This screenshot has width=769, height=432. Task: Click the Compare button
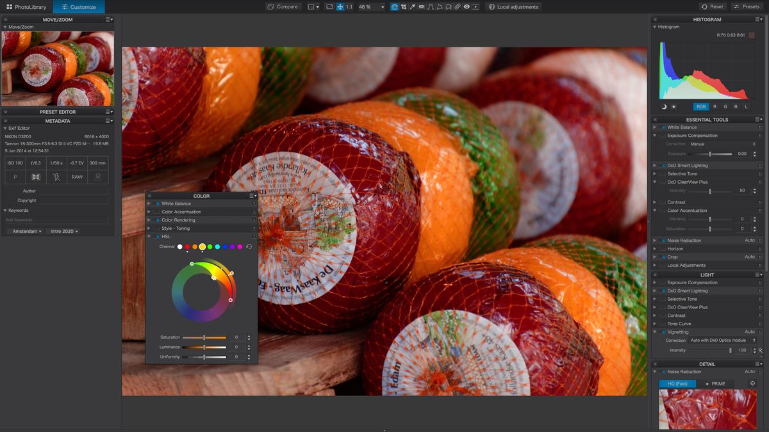(283, 6)
